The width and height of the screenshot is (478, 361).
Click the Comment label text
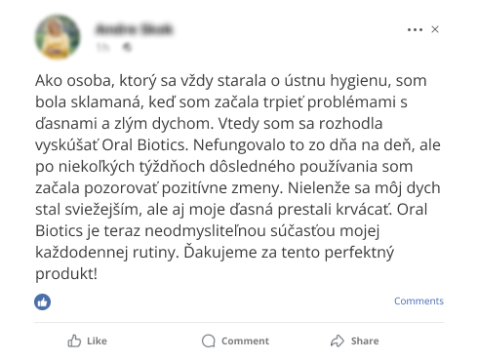(x=245, y=341)
